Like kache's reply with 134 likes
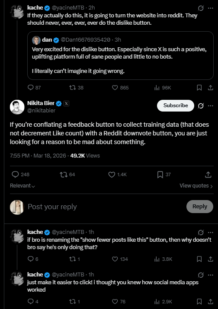 point(115,259)
